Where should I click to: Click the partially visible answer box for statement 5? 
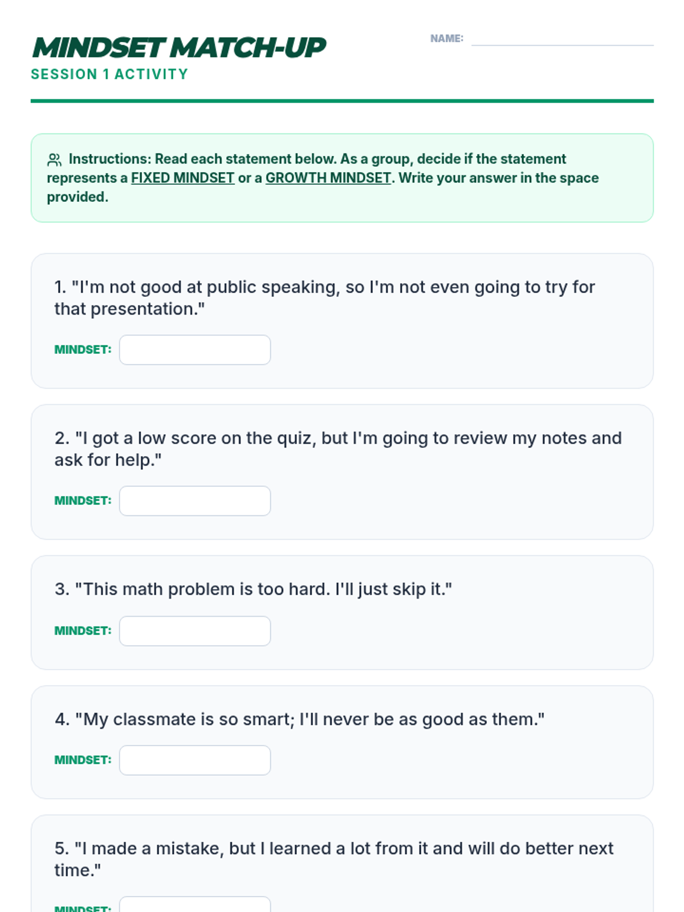tap(195, 905)
